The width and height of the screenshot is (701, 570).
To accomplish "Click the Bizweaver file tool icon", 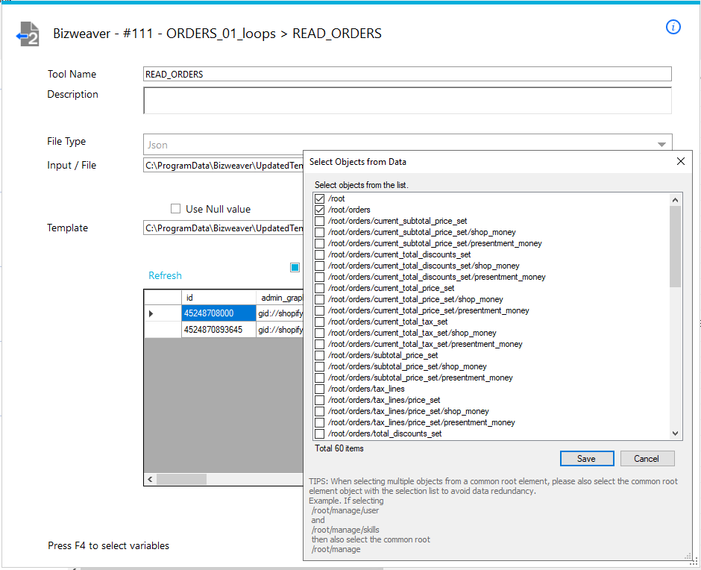I will point(28,34).
